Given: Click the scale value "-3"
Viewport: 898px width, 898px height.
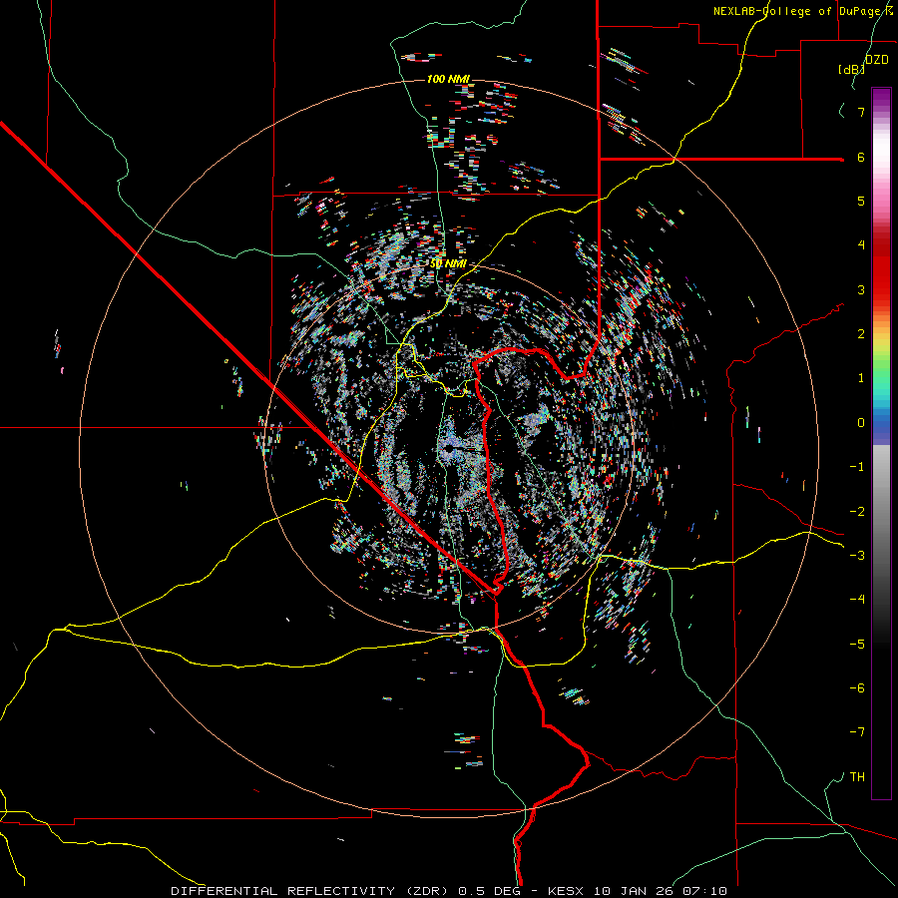Looking at the screenshot, I should [x=857, y=556].
